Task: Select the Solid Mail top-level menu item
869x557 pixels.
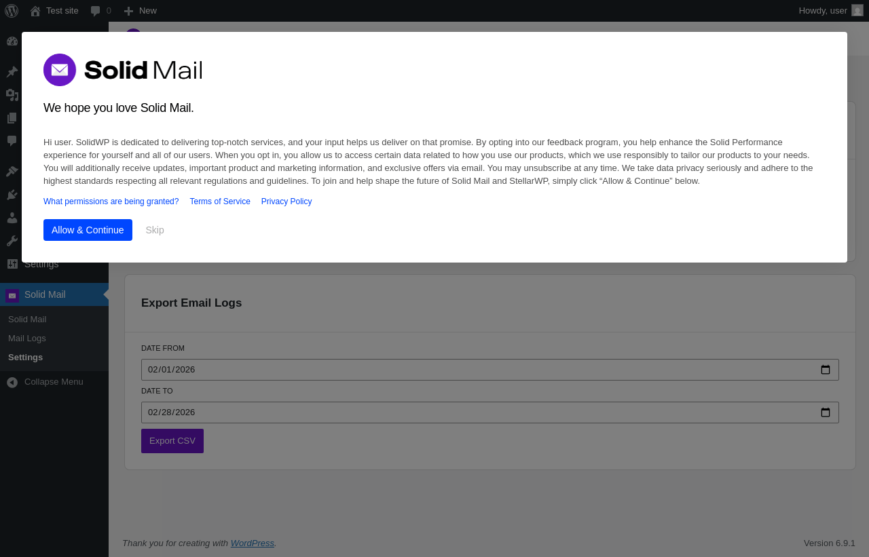Action: [54, 294]
